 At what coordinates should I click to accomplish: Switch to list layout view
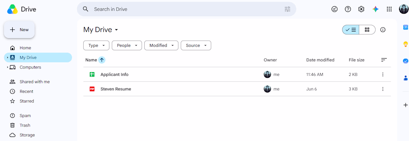coord(351,30)
